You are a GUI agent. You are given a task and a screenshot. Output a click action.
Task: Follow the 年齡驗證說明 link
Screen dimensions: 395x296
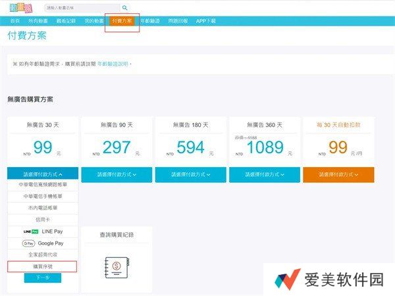click(x=113, y=64)
